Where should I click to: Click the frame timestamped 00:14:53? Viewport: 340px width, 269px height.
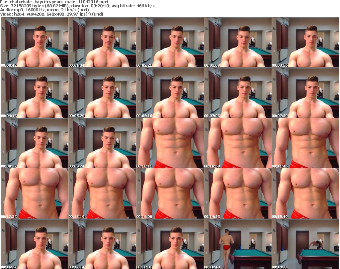tap(238, 193)
